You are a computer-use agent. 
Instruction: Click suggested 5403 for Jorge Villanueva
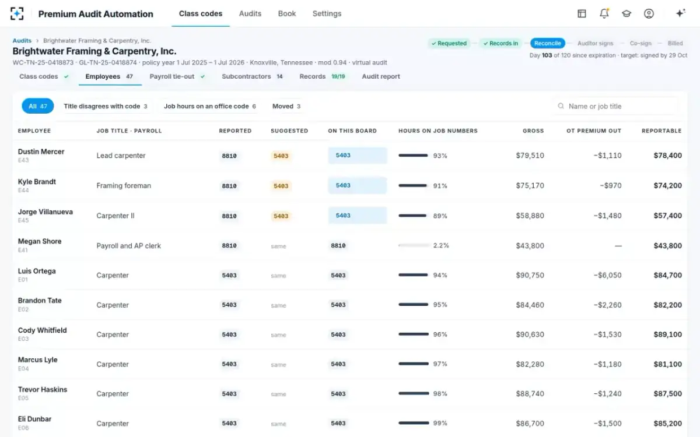pos(281,216)
